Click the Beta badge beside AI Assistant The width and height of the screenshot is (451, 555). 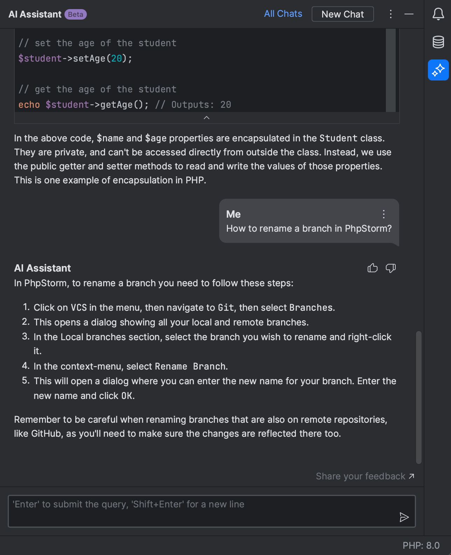click(x=76, y=14)
